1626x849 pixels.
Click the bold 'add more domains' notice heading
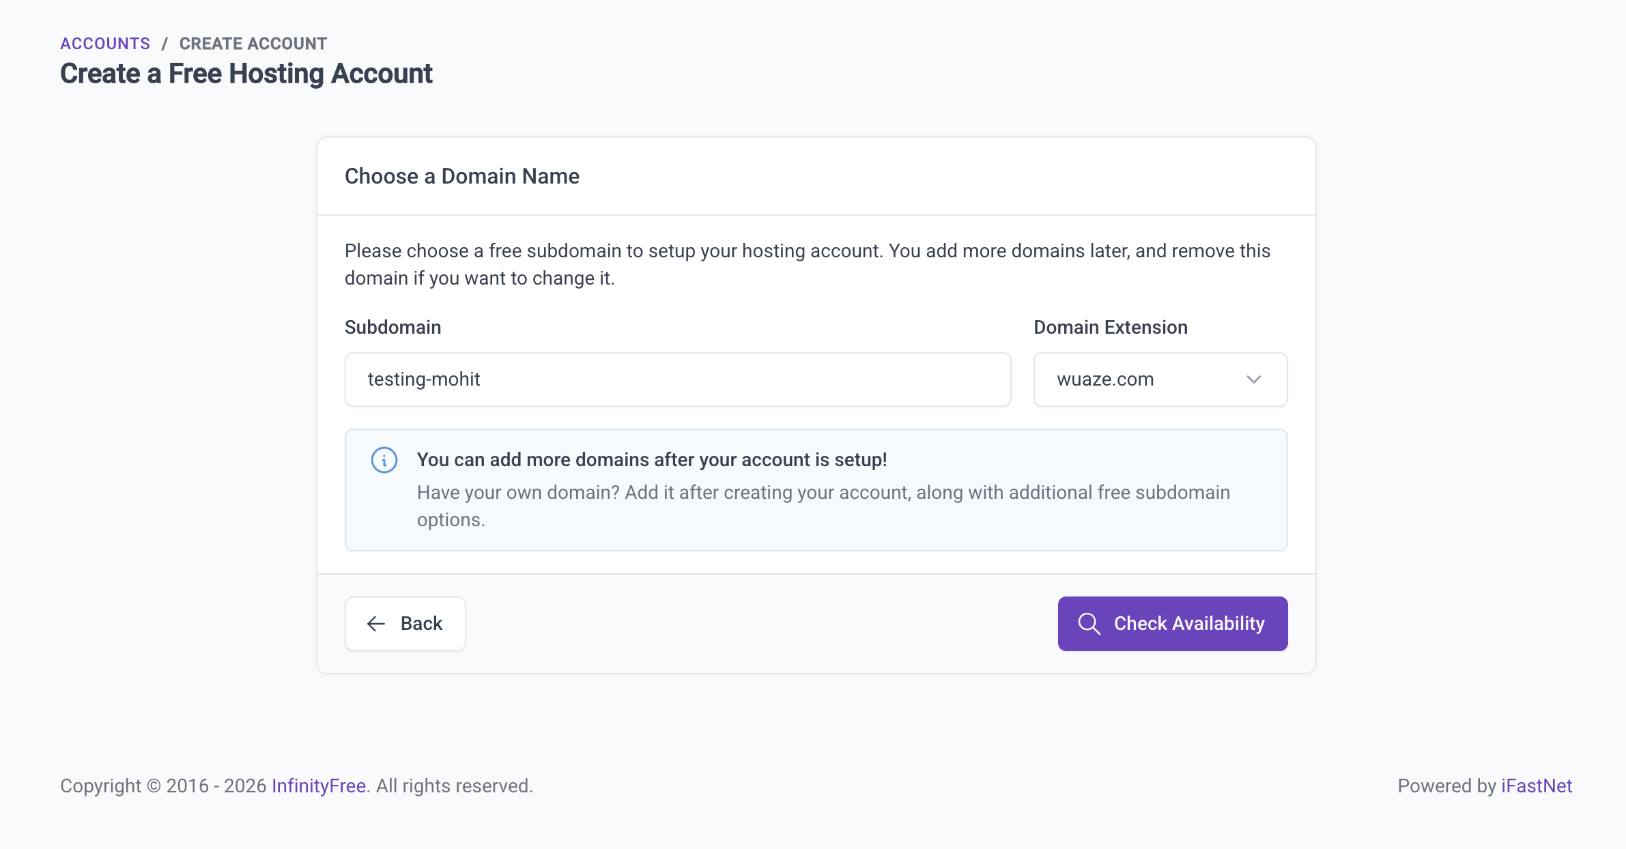coord(652,460)
